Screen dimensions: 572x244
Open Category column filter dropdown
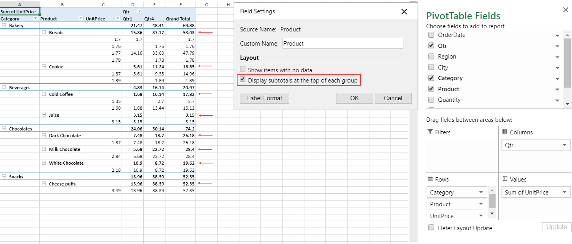[x=35, y=18]
